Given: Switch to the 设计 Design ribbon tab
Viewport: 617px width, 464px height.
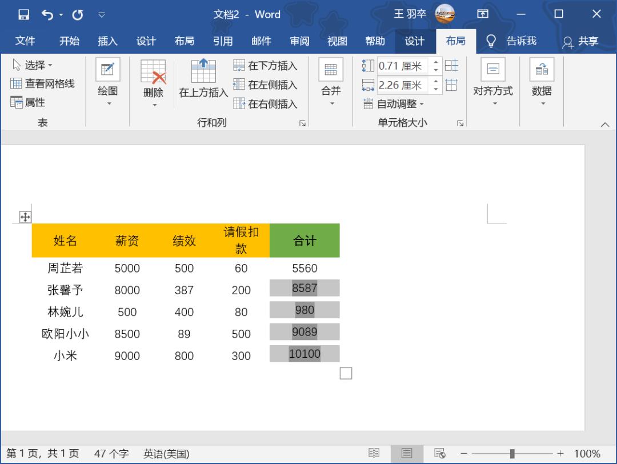Looking at the screenshot, I should (x=415, y=41).
